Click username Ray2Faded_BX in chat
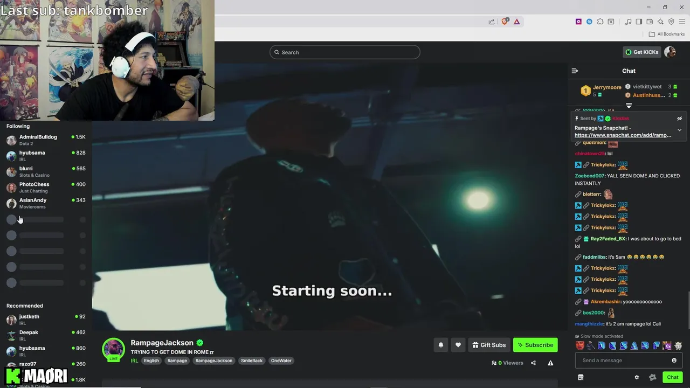This screenshot has width=690, height=388. [608, 239]
